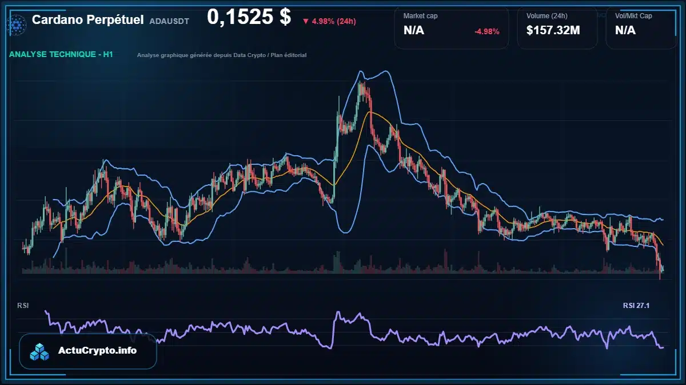Click the $157.32M volume value
Image resolution: width=686 pixels, height=385 pixels.
pos(553,30)
